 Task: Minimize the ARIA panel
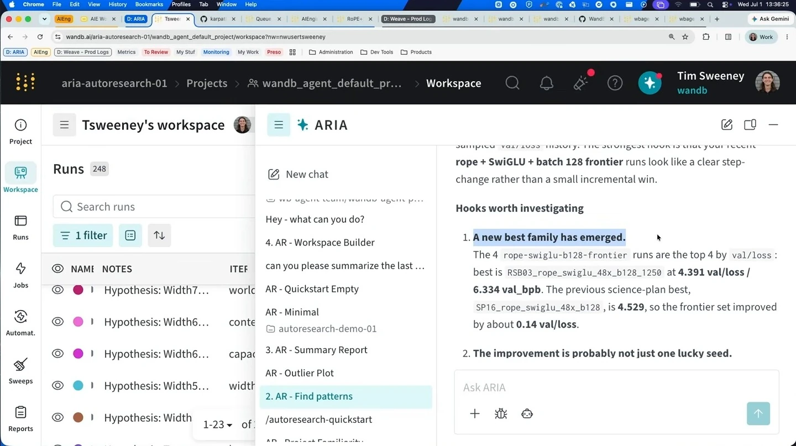pyautogui.click(x=773, y=125)
